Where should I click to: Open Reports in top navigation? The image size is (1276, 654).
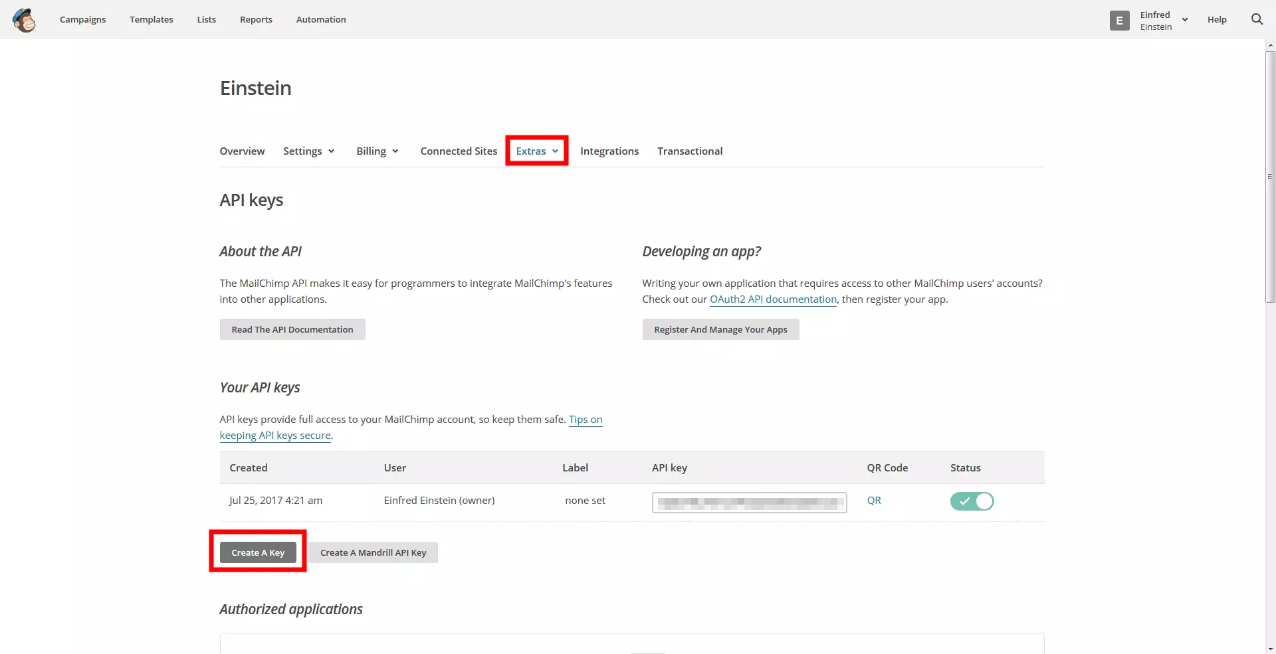[256, 20]
